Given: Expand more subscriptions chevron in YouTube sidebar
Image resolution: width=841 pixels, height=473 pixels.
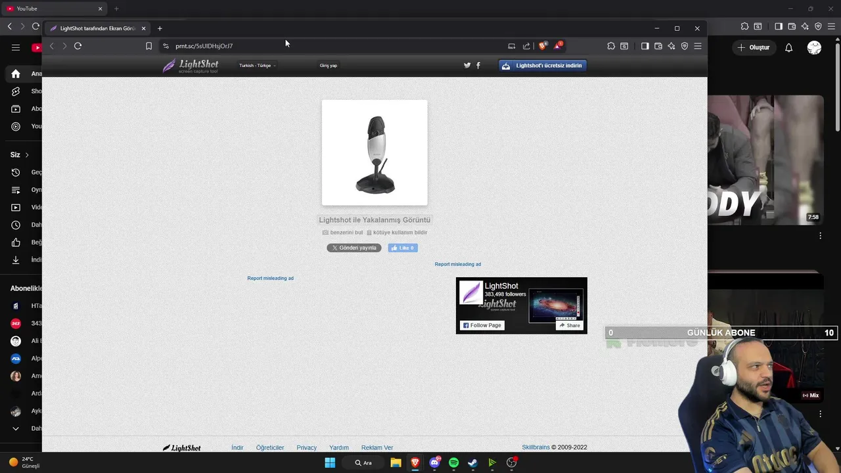Looking at the screenshot, I should 16,428.
